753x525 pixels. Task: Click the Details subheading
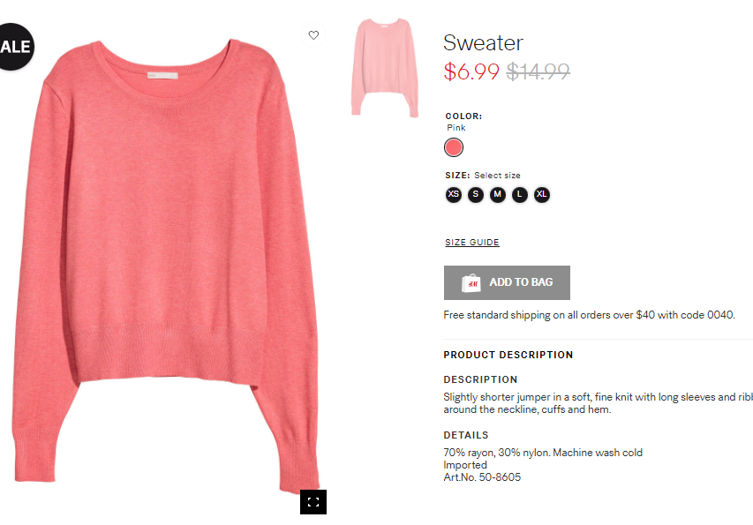[466, 435]
